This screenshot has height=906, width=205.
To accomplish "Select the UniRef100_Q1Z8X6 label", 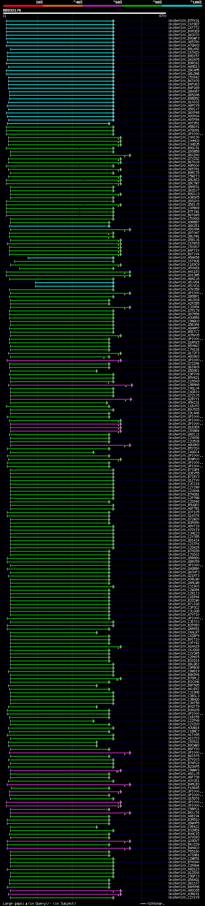I will 184,872.
